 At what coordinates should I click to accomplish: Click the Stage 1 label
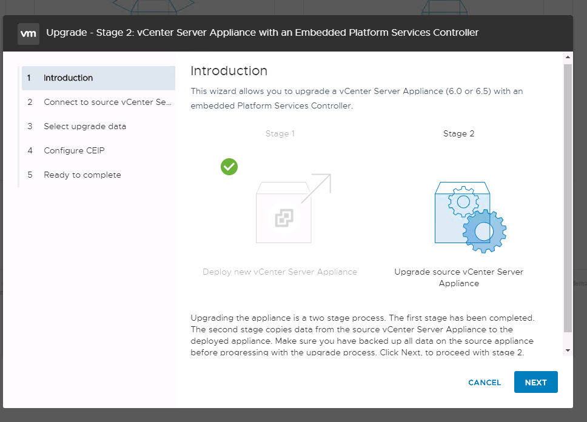[280, 133]
